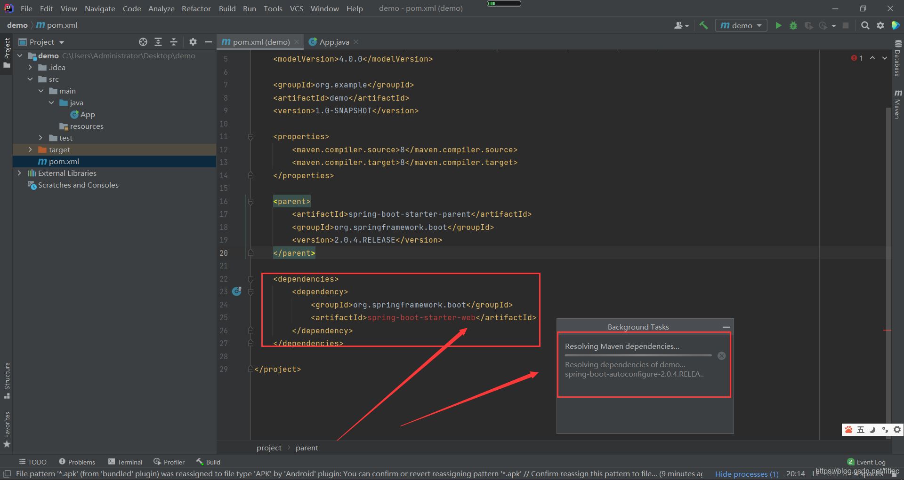904x480 pixels.
Task: Collapse the main folder
Action: point(41,91)
